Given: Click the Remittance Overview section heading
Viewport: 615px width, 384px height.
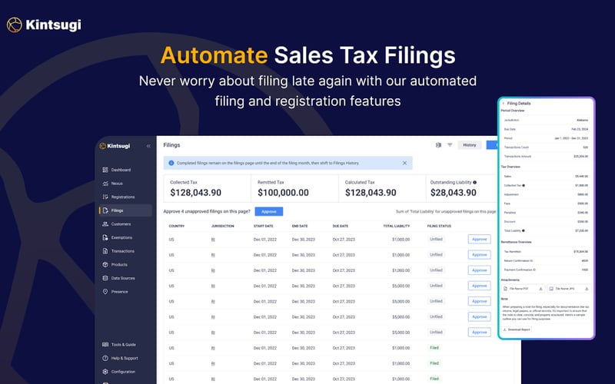Looking at the screenshot, I should [516, 242].
